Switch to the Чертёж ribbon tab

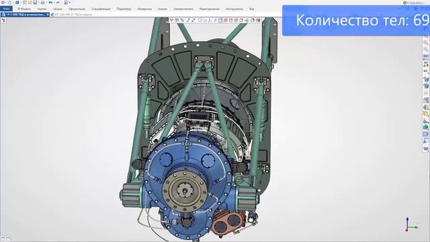click(42, 9)
